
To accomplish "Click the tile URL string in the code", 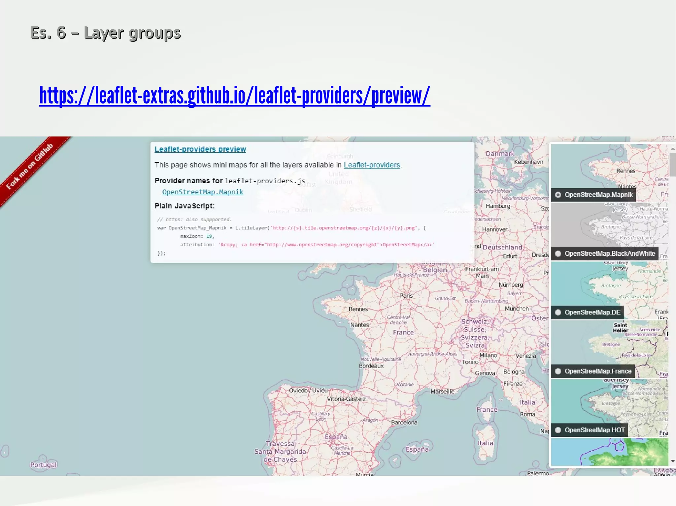I will (344, 228).
